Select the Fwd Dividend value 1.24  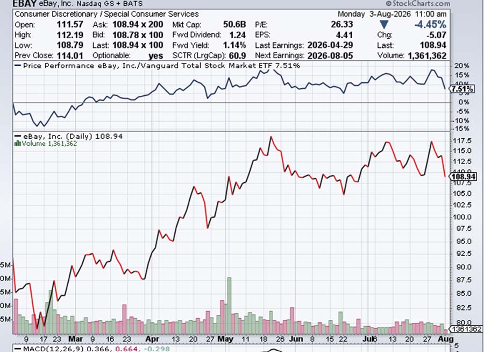click(x=237, y=35)
